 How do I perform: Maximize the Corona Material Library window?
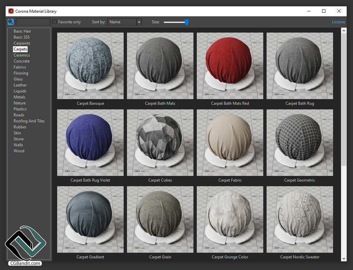[x=323, y=11]
